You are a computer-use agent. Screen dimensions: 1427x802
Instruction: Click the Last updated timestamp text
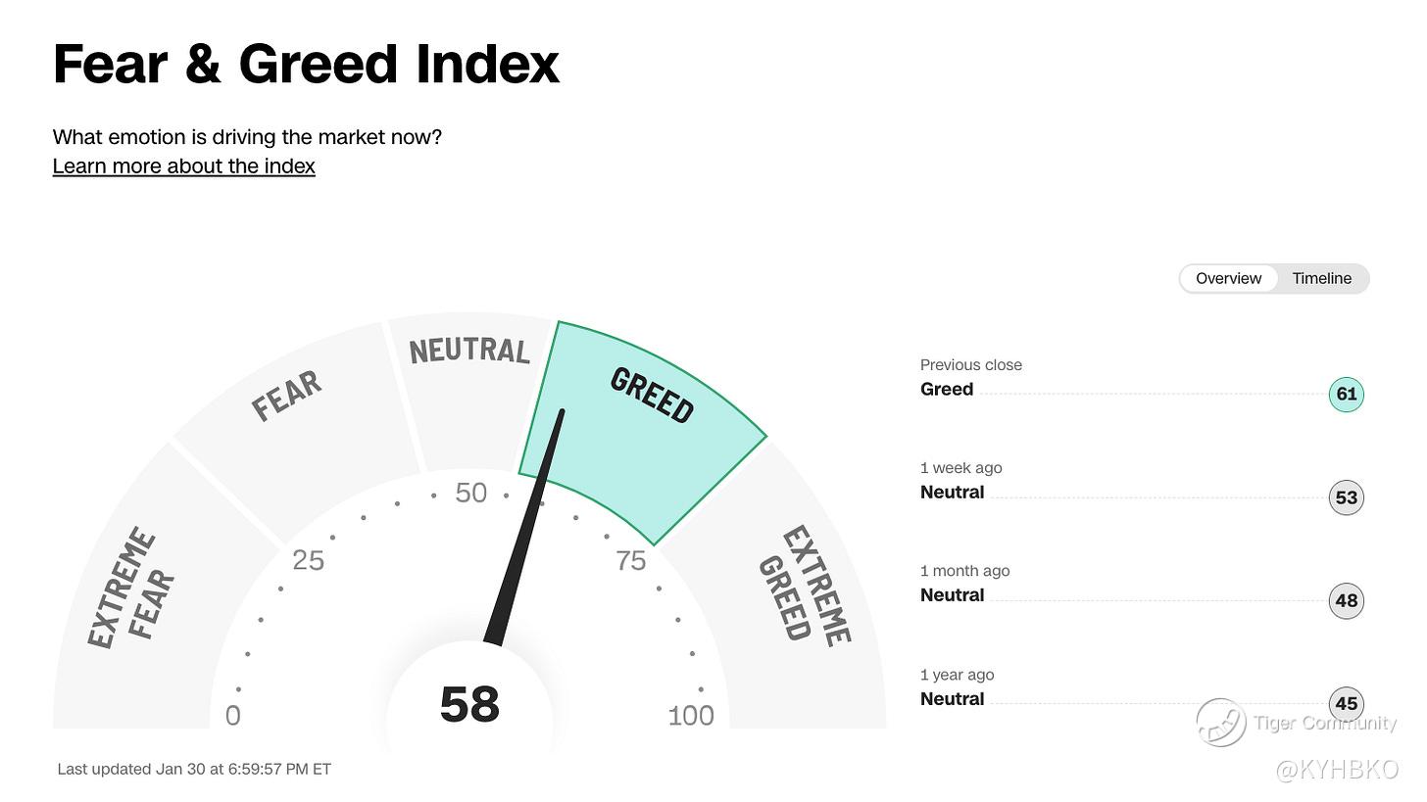[194, 769]
